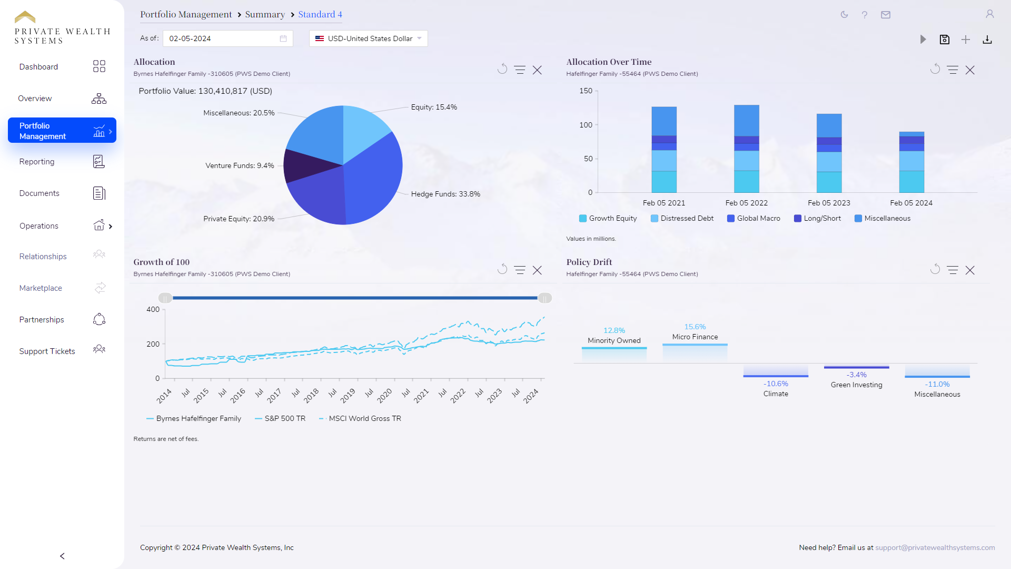Viewport: 1011px width, 569px height.
Task: Refresh the Allocation widget
Action: 502,68
